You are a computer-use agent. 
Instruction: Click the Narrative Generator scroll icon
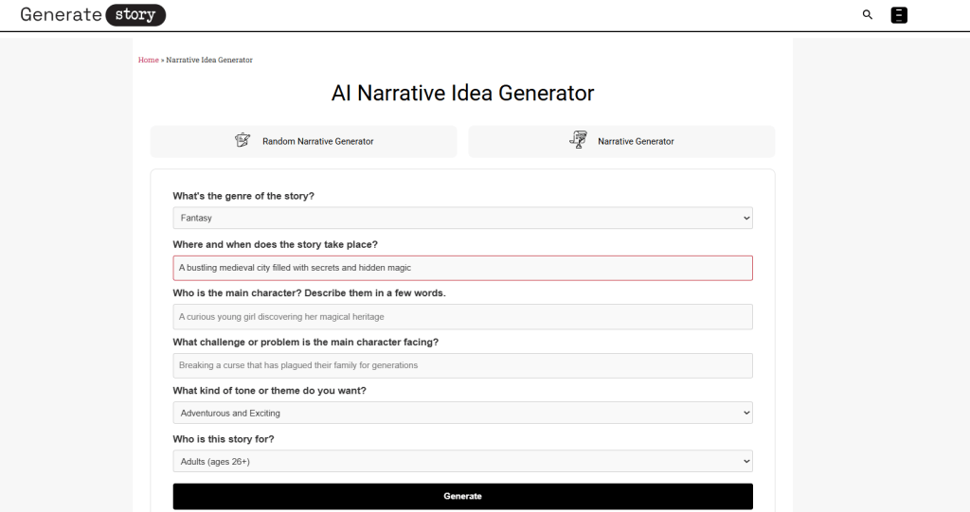coord(578,141)
